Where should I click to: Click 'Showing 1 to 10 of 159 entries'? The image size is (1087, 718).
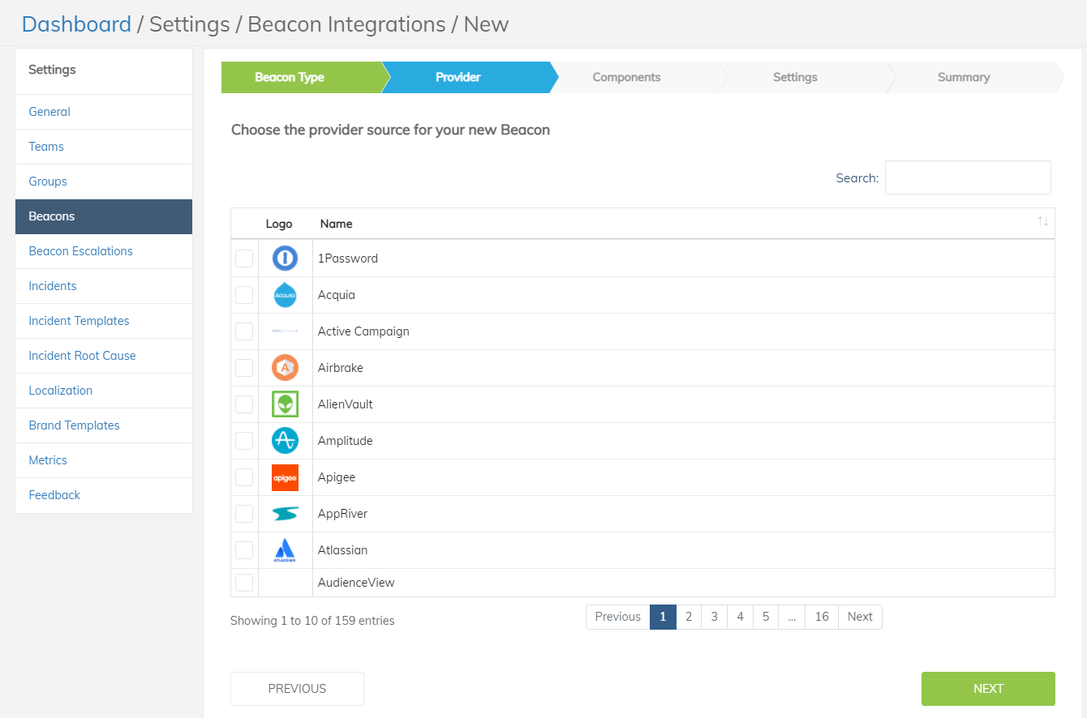click(312, 621)
